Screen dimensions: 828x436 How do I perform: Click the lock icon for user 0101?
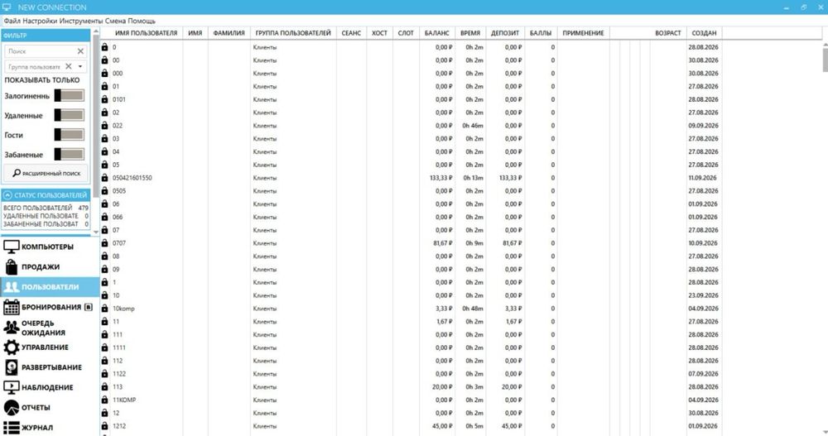point(104,99)
